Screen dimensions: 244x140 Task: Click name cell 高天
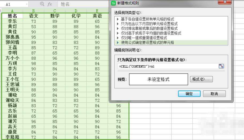click(x=12, y=127)
